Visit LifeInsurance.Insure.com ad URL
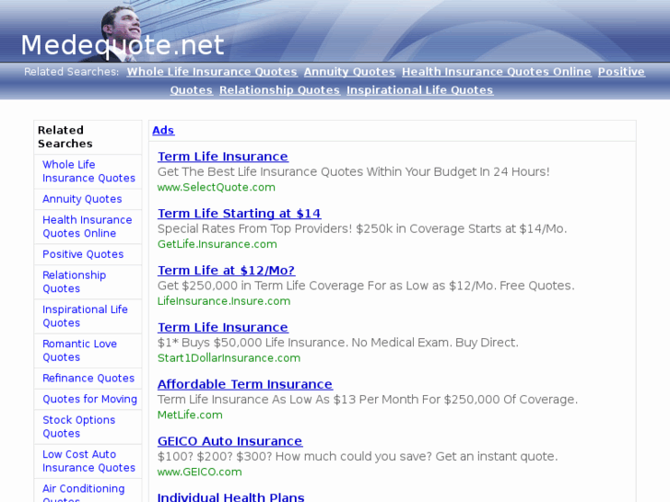 click(x=224, y=301)
